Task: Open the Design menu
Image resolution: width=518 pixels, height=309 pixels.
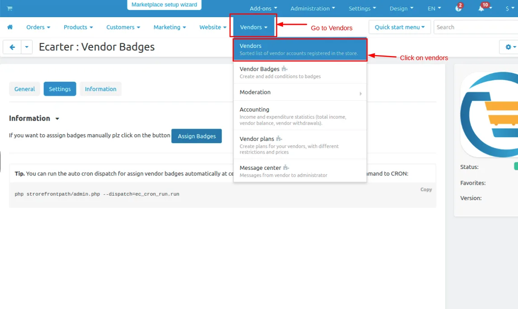Action: (x=401, y=8)
